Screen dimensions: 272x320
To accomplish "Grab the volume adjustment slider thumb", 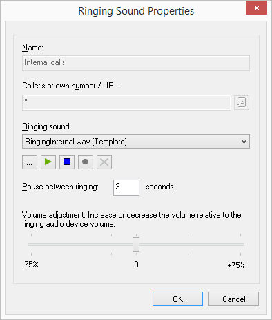I will tap(136, 245).
